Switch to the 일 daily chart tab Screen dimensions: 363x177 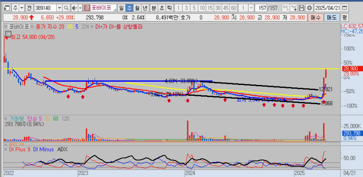point(121,8)
